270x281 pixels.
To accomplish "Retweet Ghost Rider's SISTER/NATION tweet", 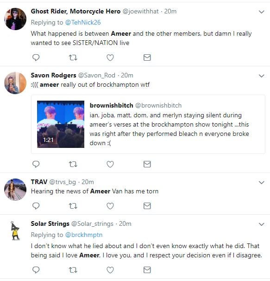I will tap(73, 57).
